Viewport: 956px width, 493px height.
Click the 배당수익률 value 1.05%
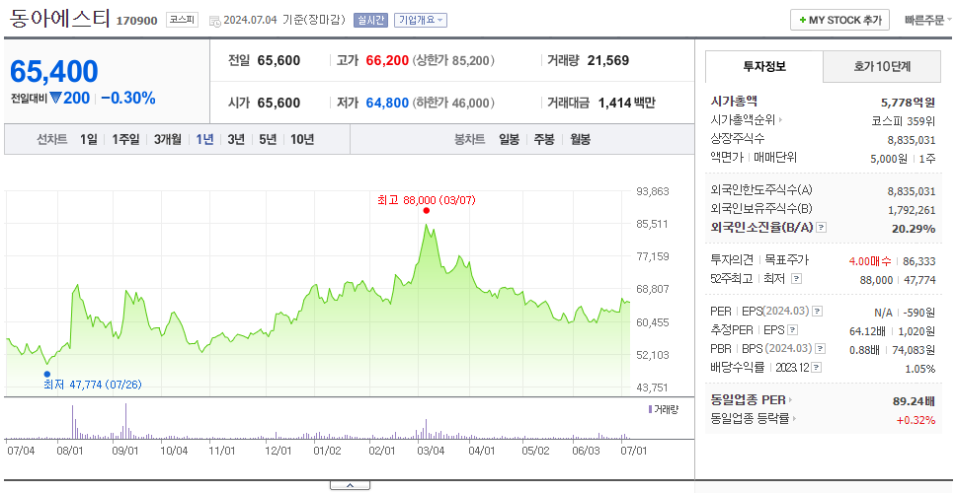[920, 369]
